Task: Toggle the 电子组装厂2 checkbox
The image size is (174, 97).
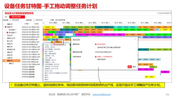Action: point(7,33)
